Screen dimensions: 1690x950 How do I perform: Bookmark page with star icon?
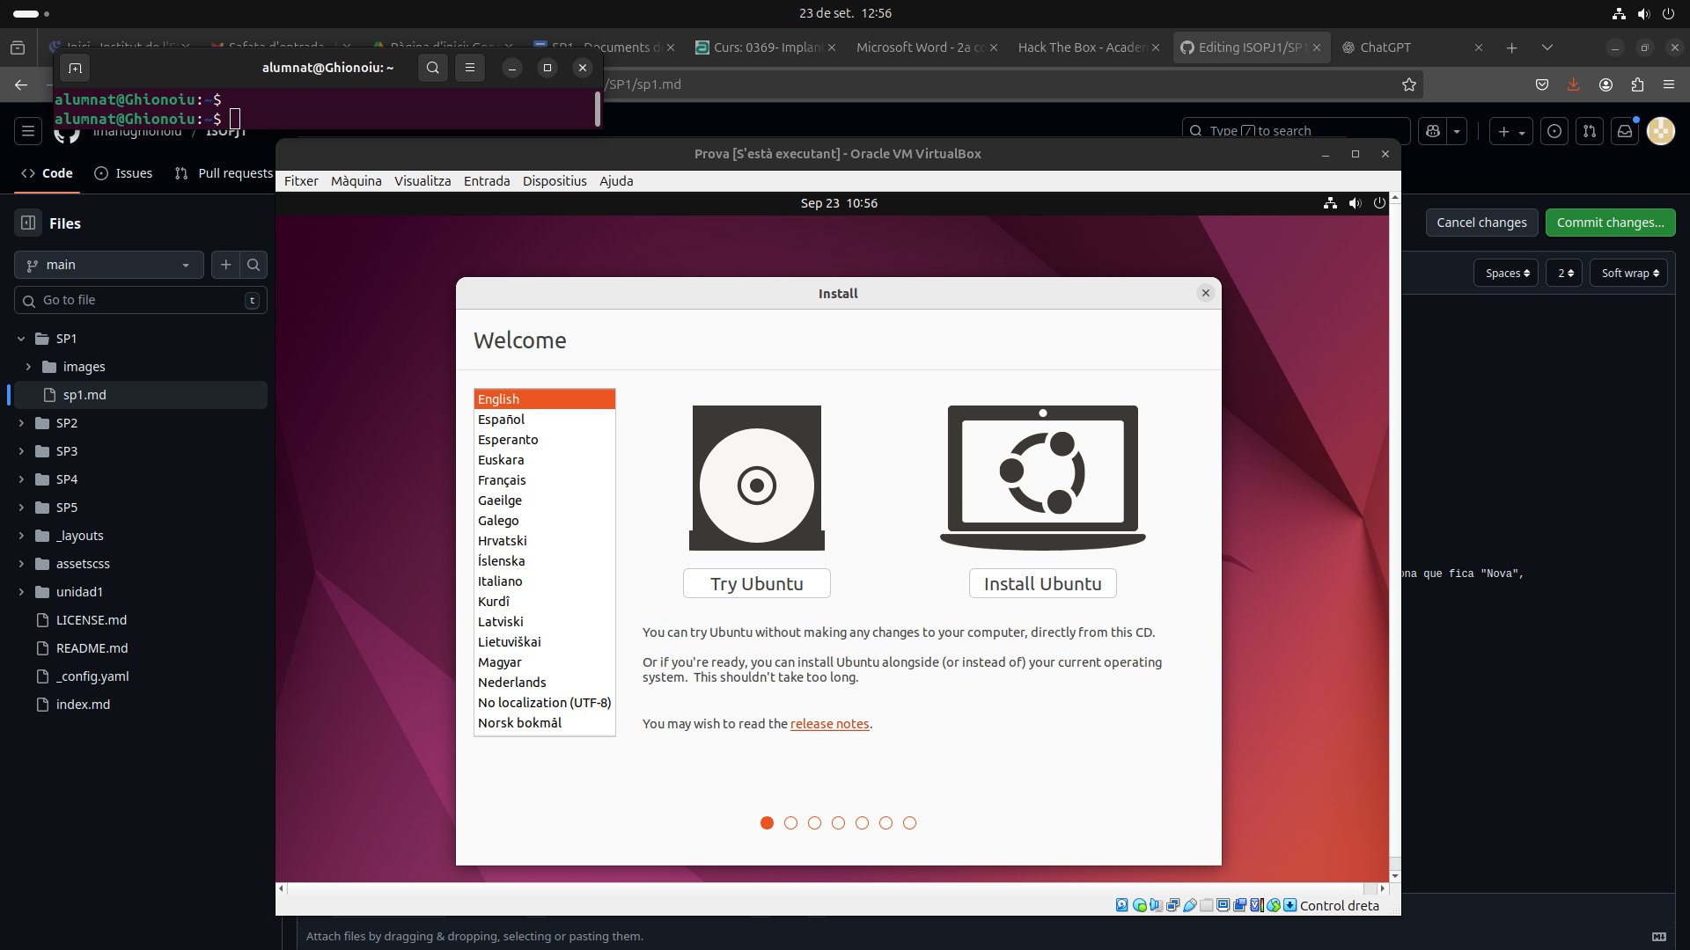pyautogui.click(x=1409, y=84)
